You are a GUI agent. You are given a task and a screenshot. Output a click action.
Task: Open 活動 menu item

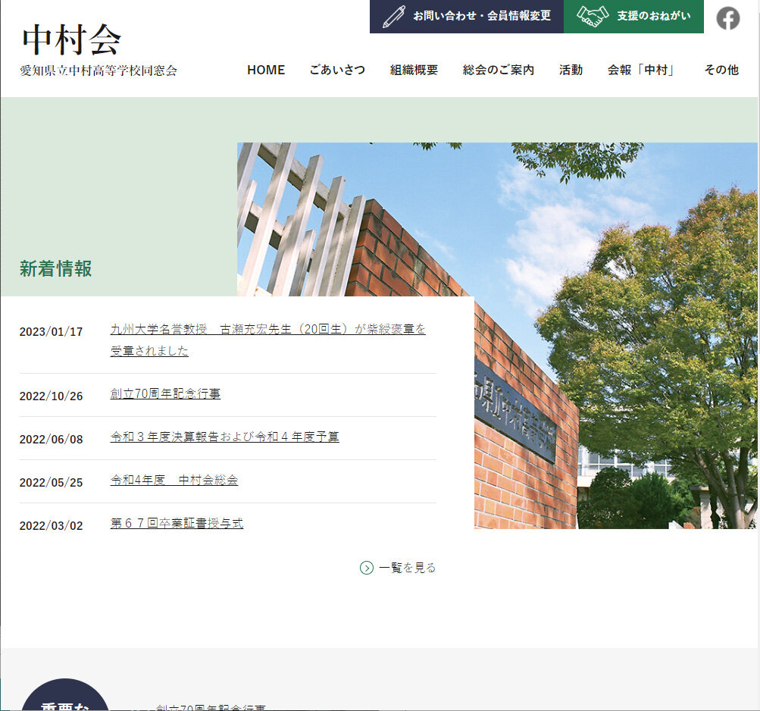tap(571, 70)
